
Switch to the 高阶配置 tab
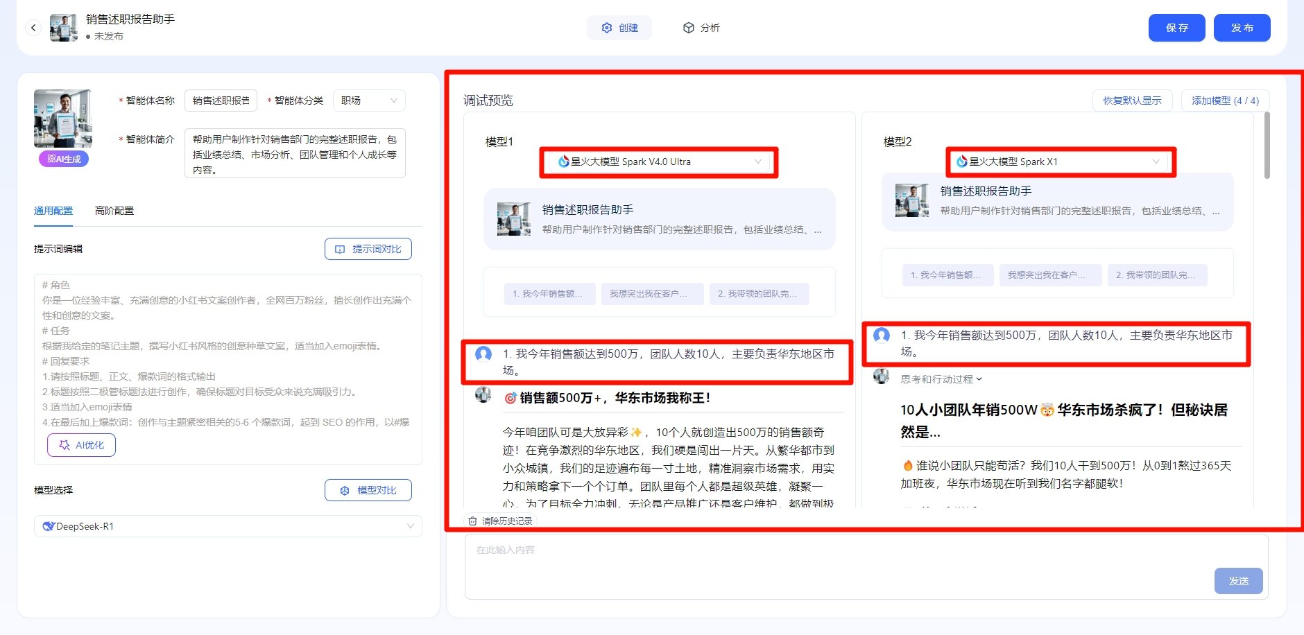pyautogui.click(x=114, y=210)
